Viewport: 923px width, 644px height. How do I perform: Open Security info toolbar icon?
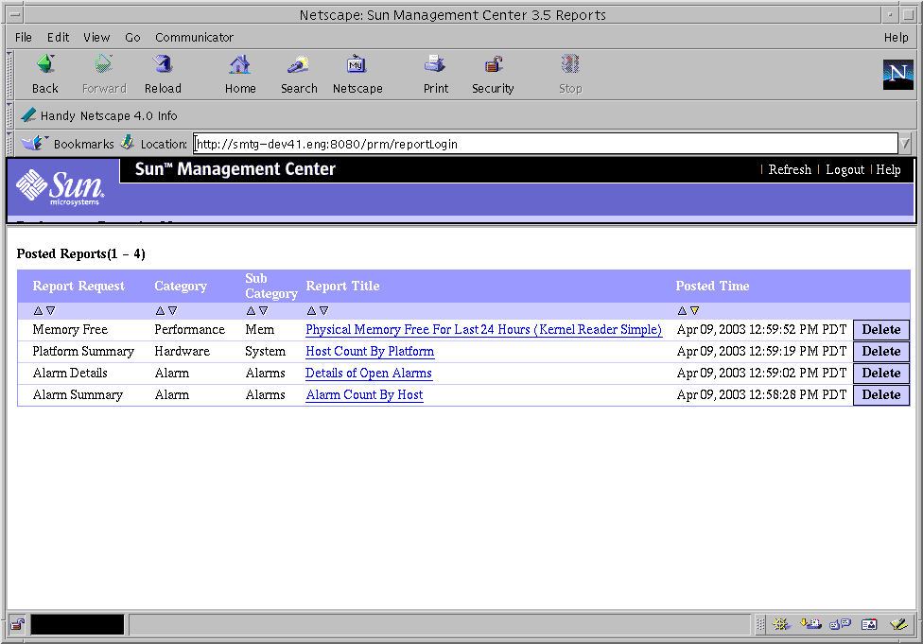point(494,64)
